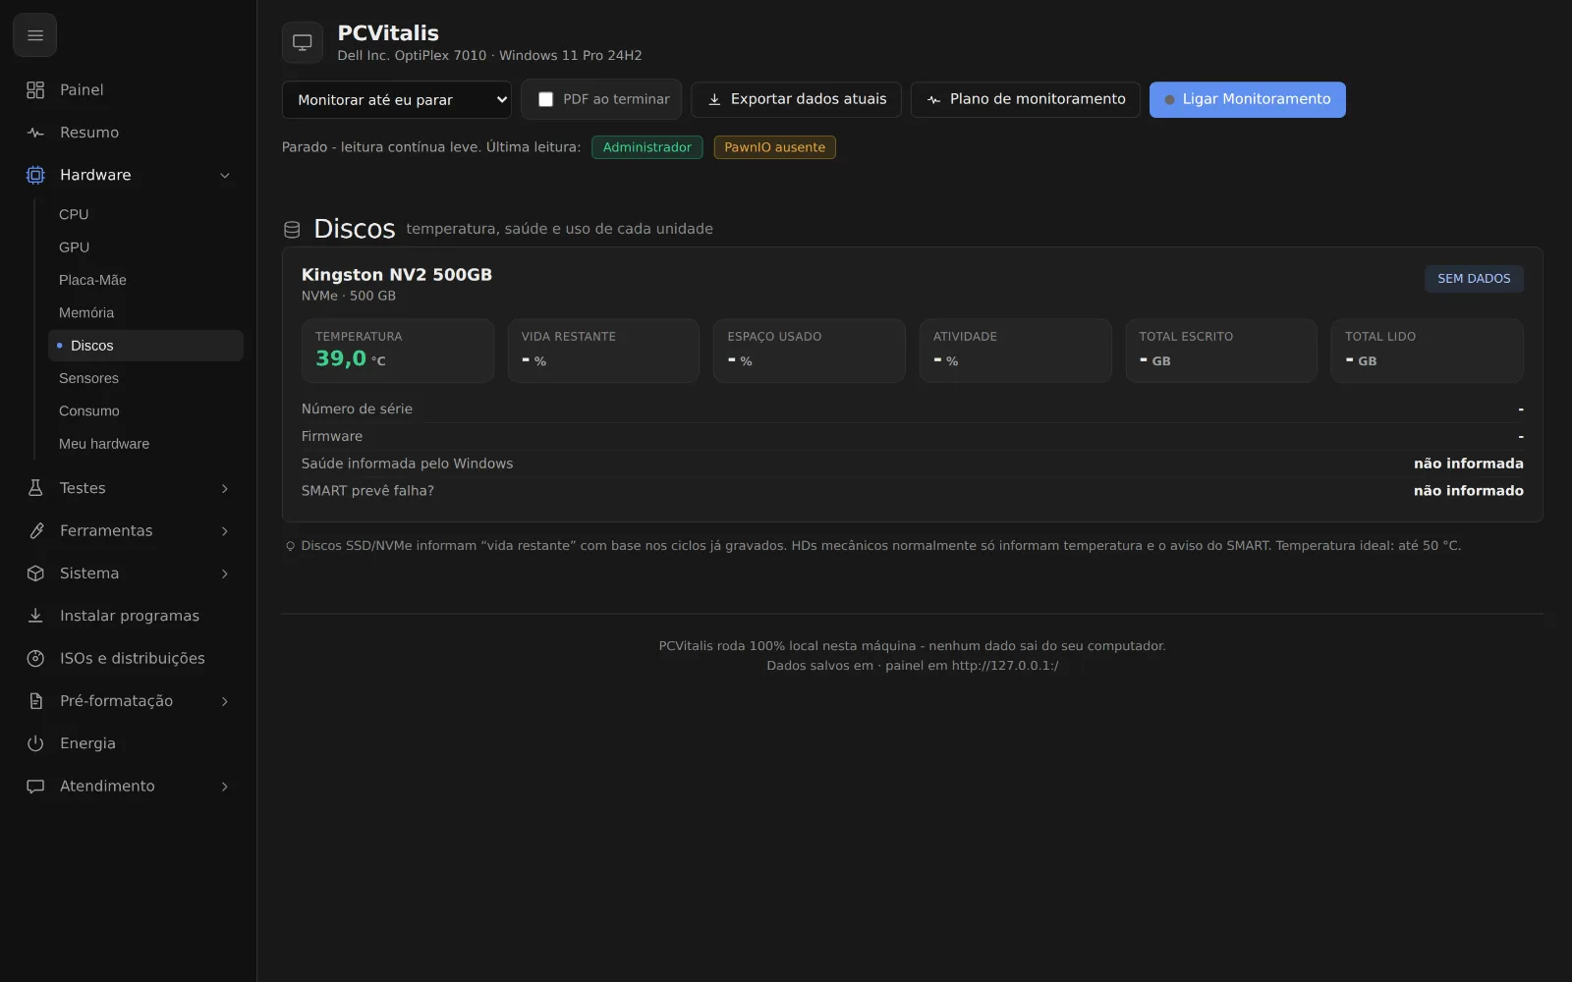
Task: Select Sensores in the sidebar
Action: (145, 378)
